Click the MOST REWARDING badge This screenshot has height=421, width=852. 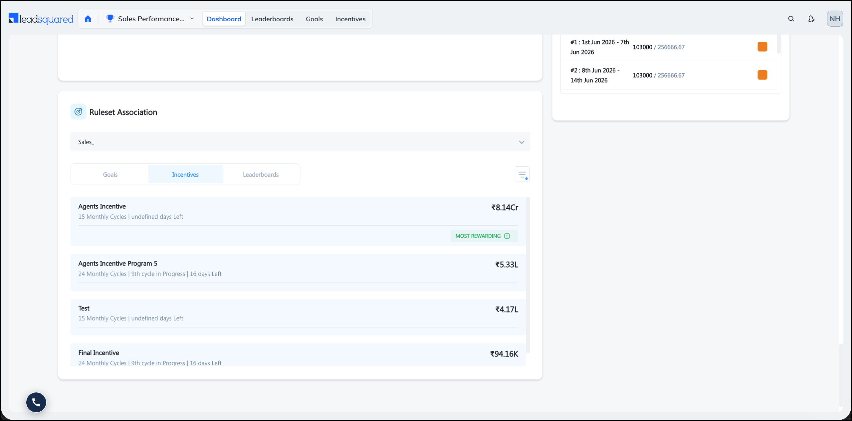pos(484,236)
